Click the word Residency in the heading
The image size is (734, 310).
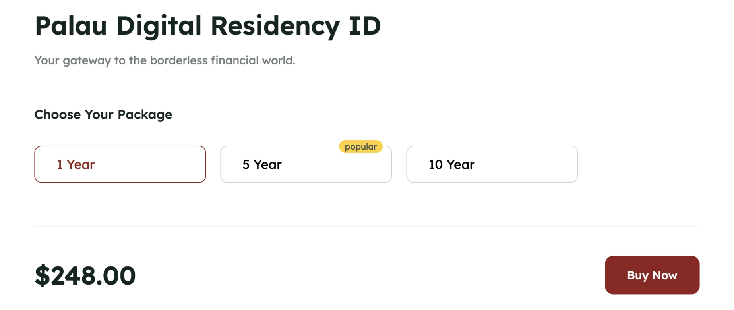tap(275, 26)
